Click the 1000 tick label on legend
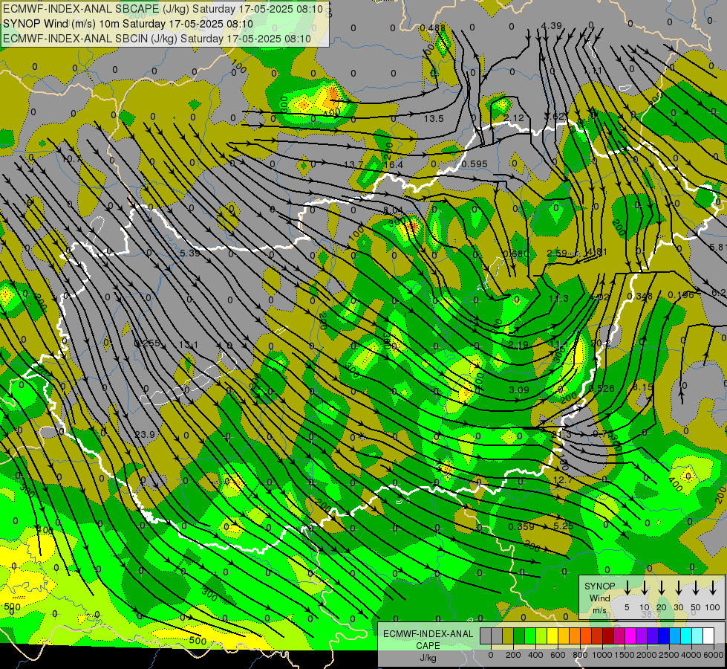Screen dimensions: 727x669 click(x=603, y=655)
